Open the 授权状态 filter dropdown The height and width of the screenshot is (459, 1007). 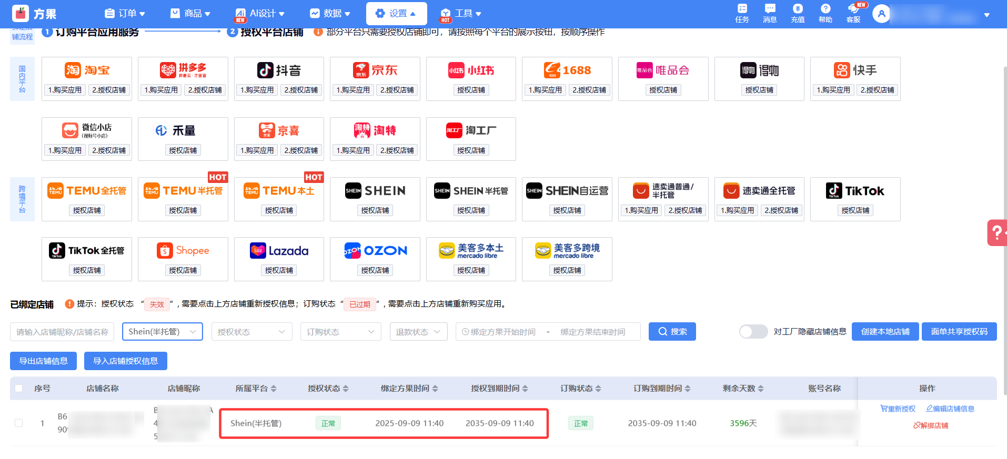click(251, 332)
